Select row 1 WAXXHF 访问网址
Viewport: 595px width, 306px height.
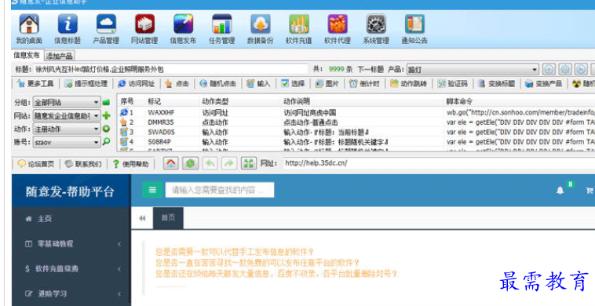(x=356, y=113)
